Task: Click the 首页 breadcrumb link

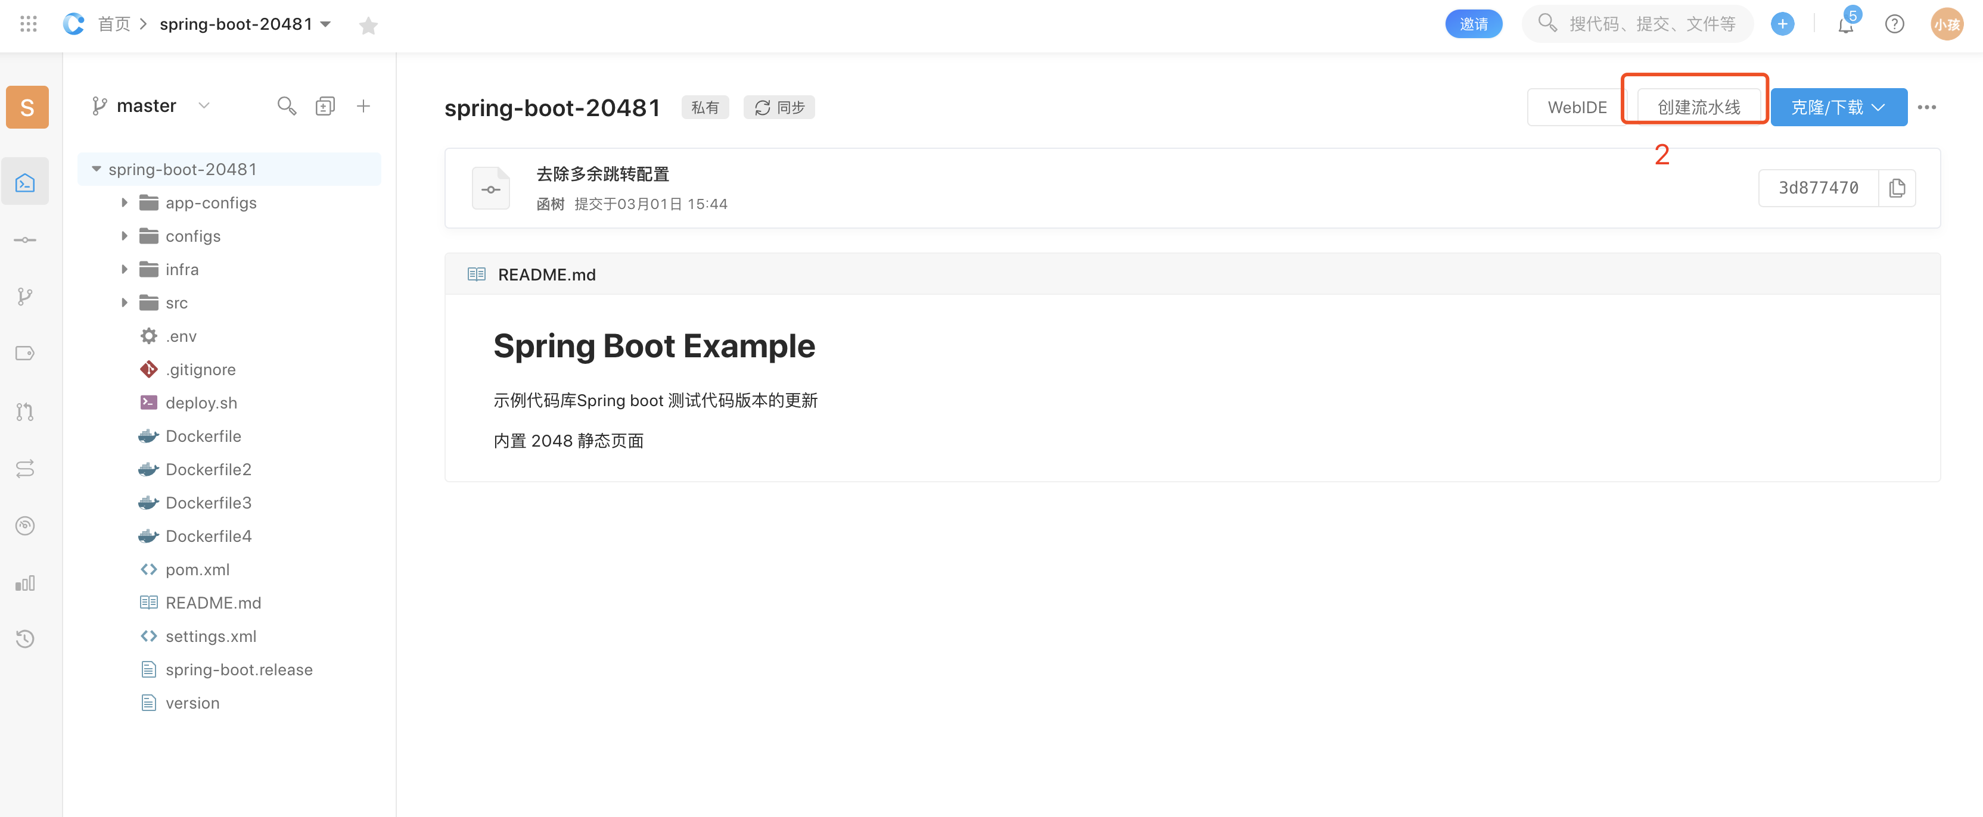Action: click(x=114, y=24)
